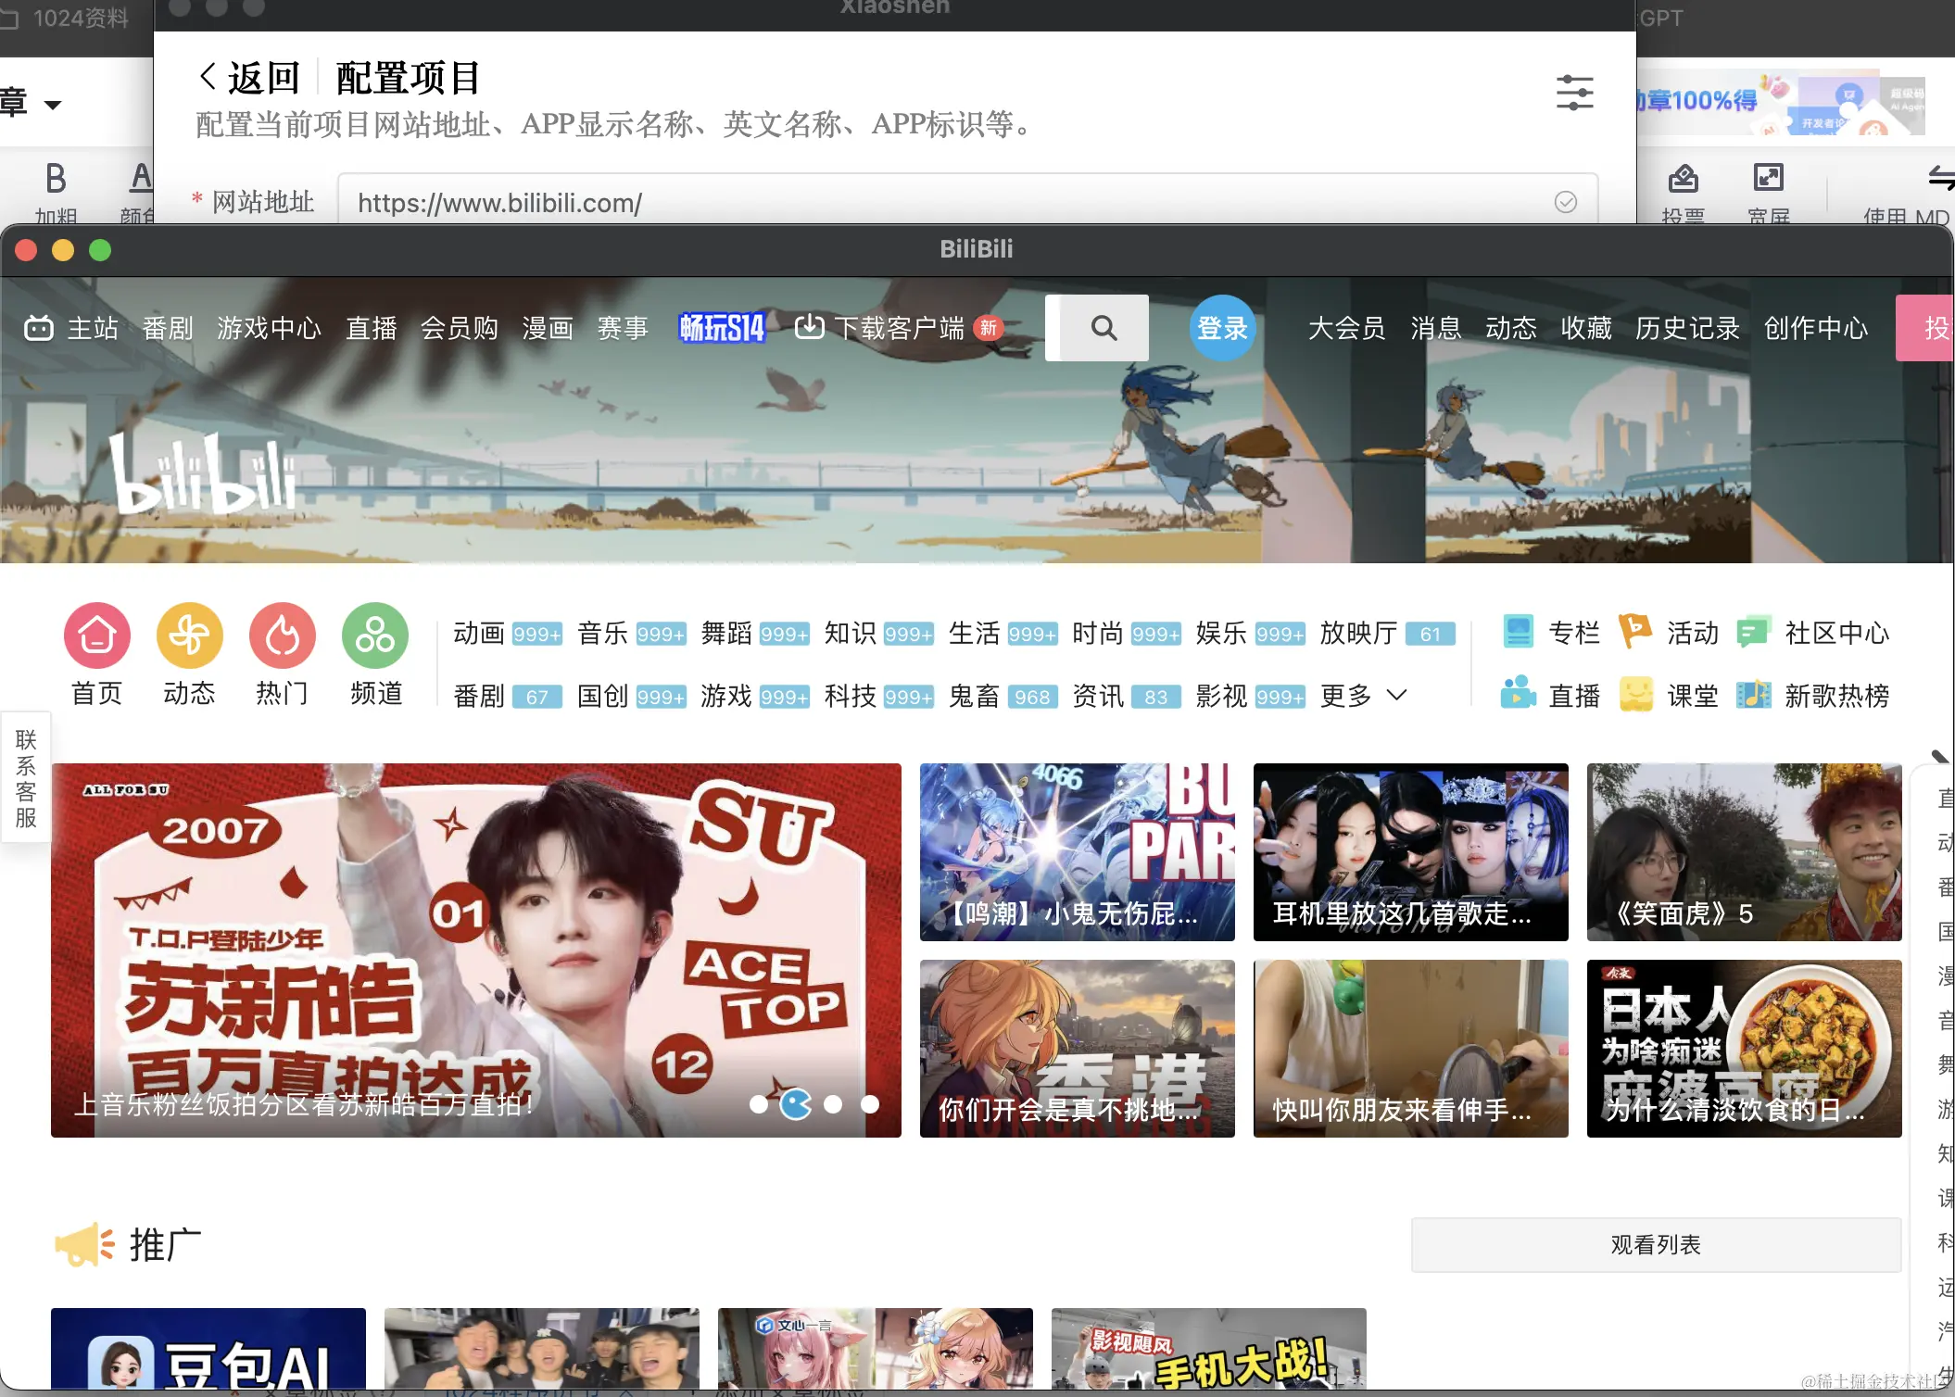Click 下载客户端 download icon
The width and height of the screenshot is (1955, 1397).
tap(809, 327)
